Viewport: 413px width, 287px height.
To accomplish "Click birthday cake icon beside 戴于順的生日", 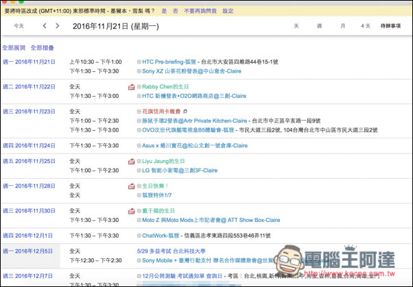I will [132, 211].
